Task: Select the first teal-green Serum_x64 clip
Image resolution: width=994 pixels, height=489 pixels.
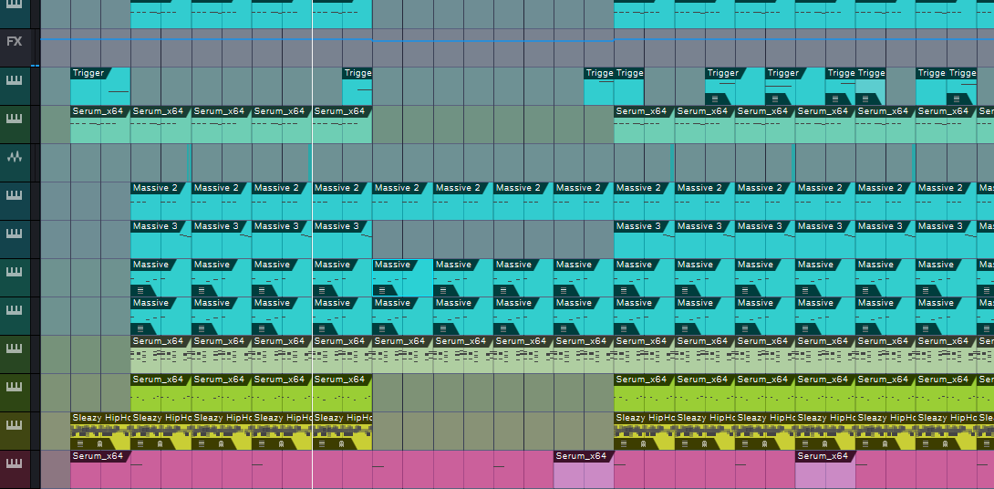Action: pos(100,125)
